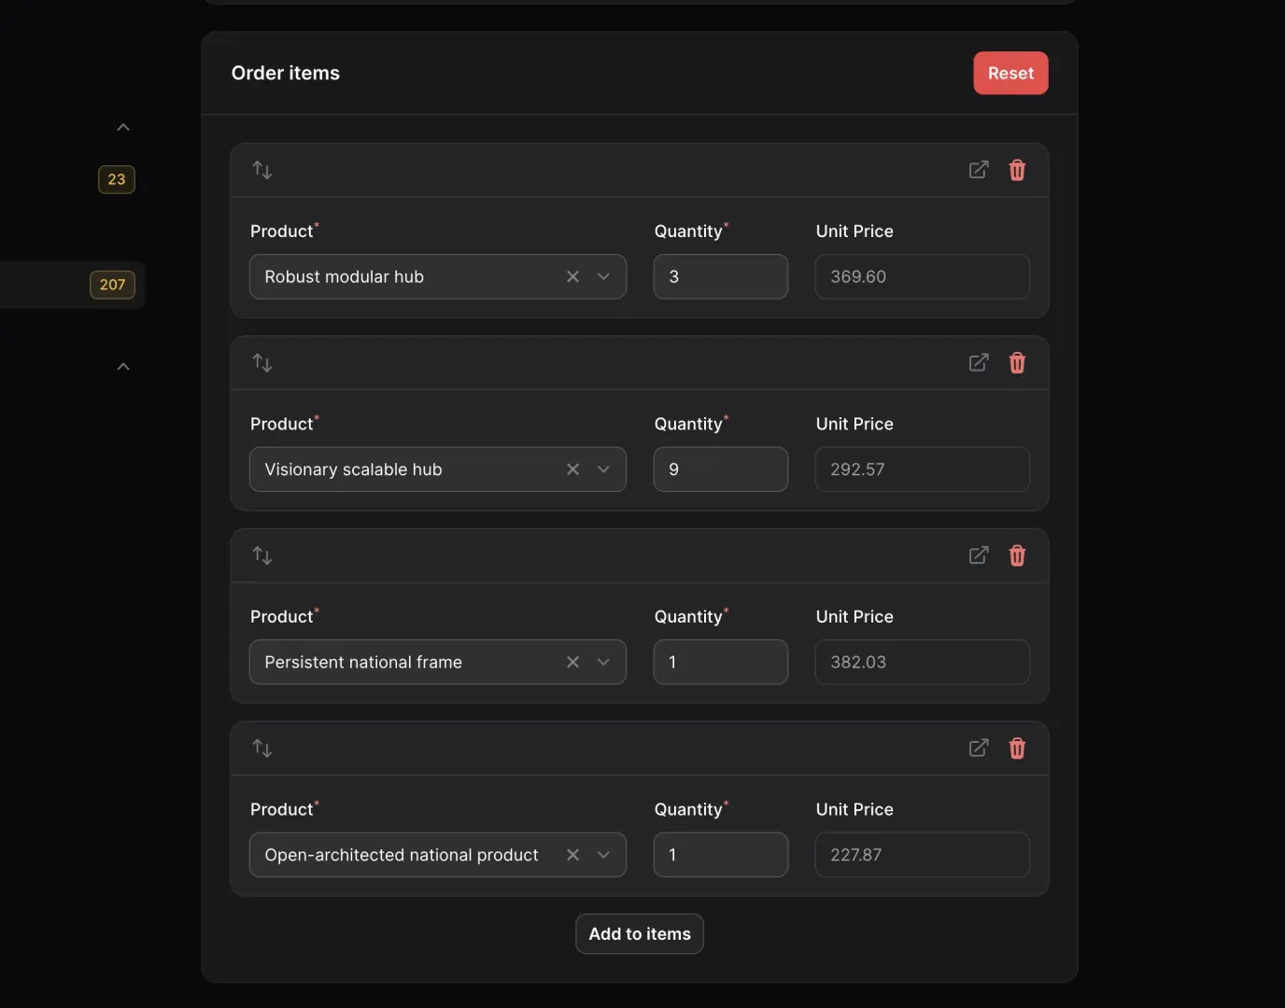Select the 207 badge in the sidebar
This screenshot has width=1285, height=1008.
[x=112, y=285]
